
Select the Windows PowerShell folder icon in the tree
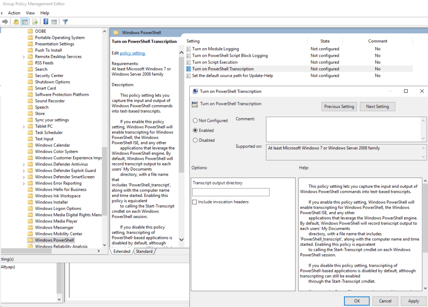pyautogui.click(x=31, y=240)
